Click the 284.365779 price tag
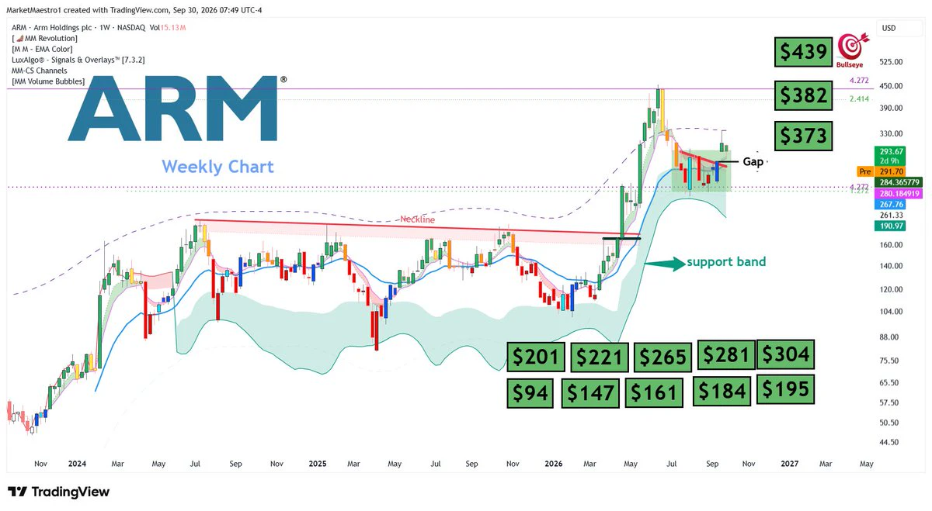 pos(899,182)
